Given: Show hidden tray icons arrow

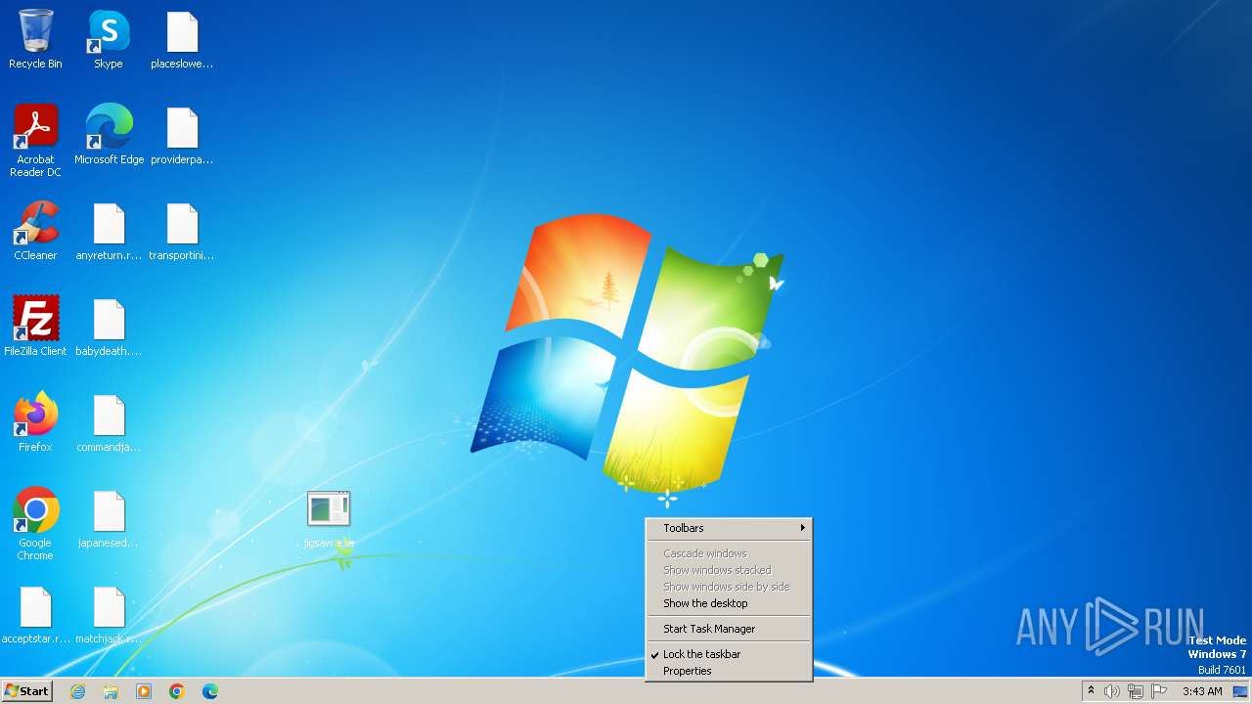Looking at the screenshot, I should (x=1091, y=691).
